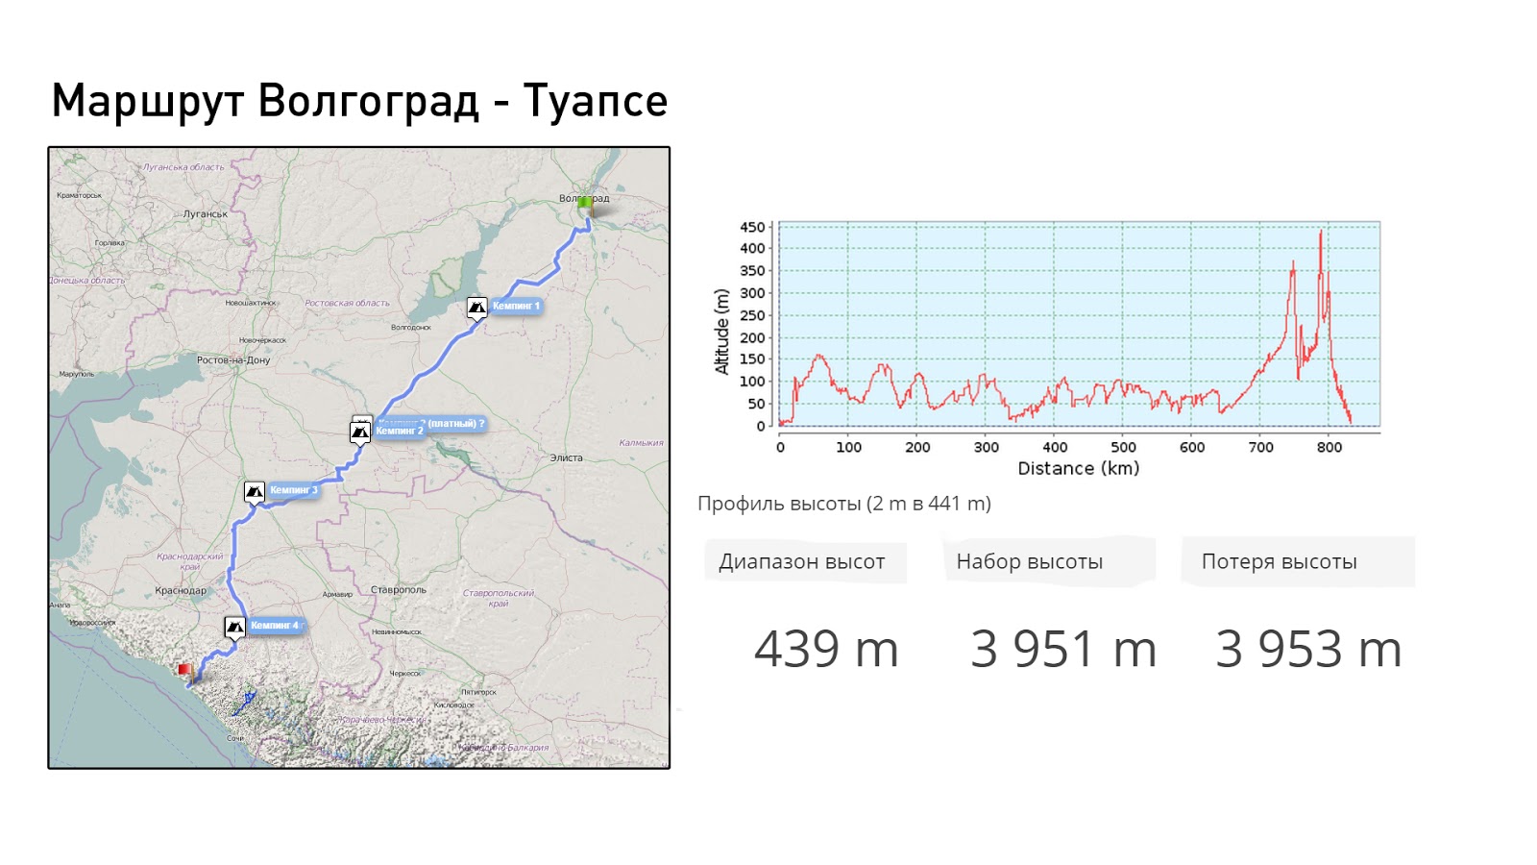Image resolution: width=1537 pixels, height=865 pixels.
Task: Click the 'Волгодонск' town label
Action: (x=411, y=328)
